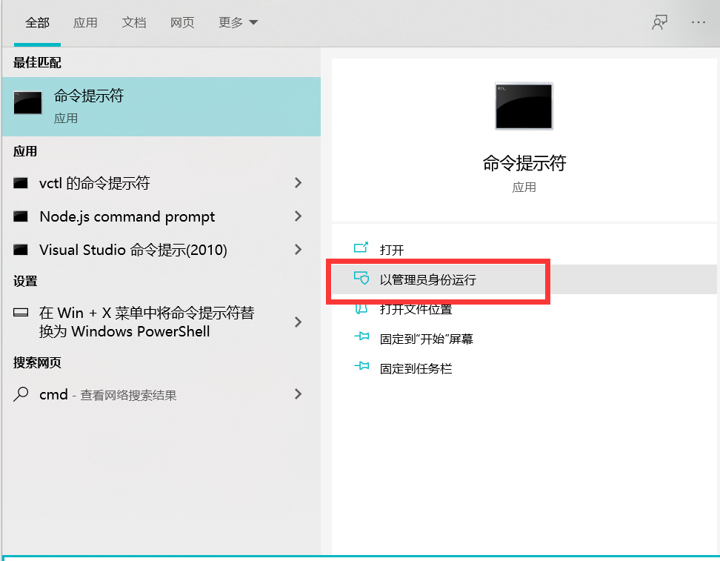Click the feedback person icon at top right

click(659, 22)
